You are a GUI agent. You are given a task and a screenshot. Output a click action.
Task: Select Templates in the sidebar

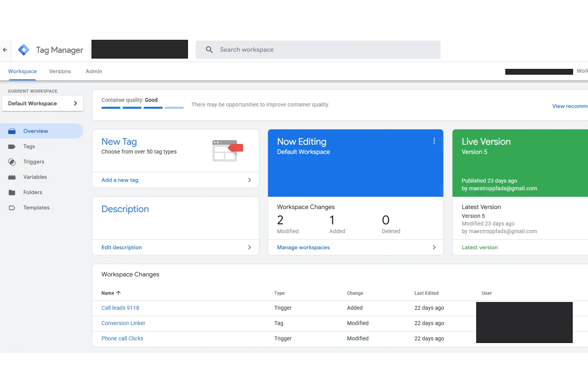(x=41, y=207)
